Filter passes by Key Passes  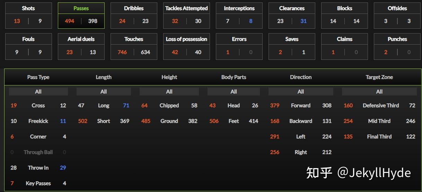[38, 183]
